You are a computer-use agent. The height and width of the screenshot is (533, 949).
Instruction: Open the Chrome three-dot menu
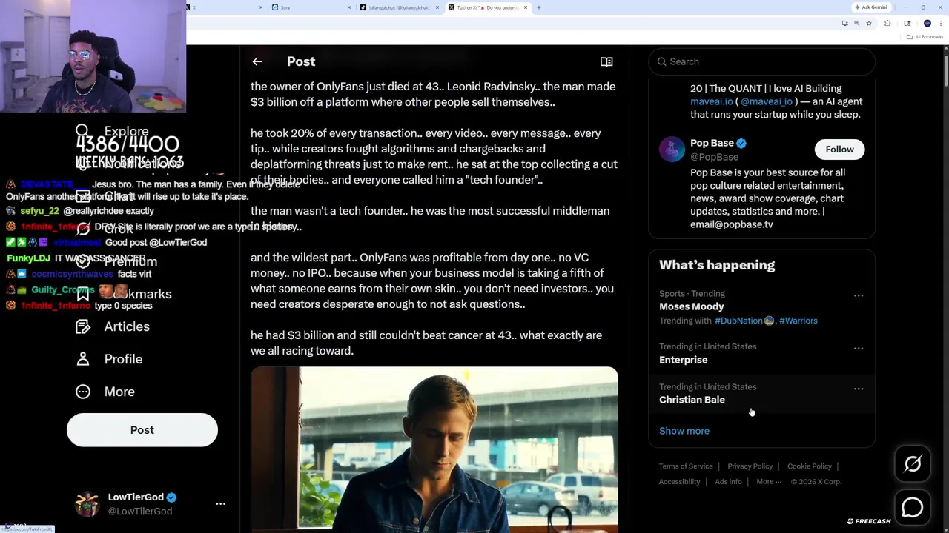(940, 24)
